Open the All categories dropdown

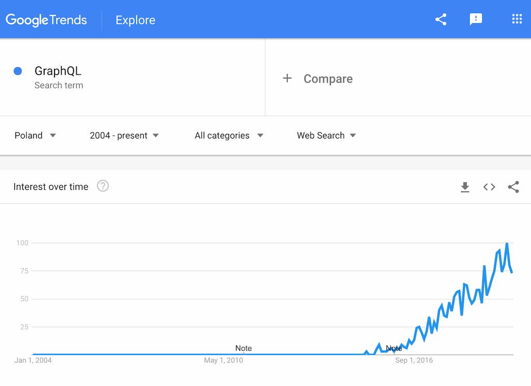tap(229, 135)
